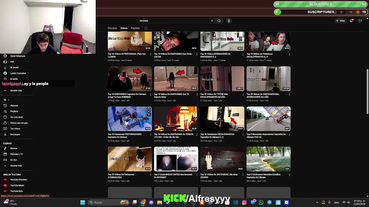Image resolution: width=369 pixels, height=207 pixels.
Task: Open options for Fenómenos Naturales Extraños video
Action: coord(289,175)
